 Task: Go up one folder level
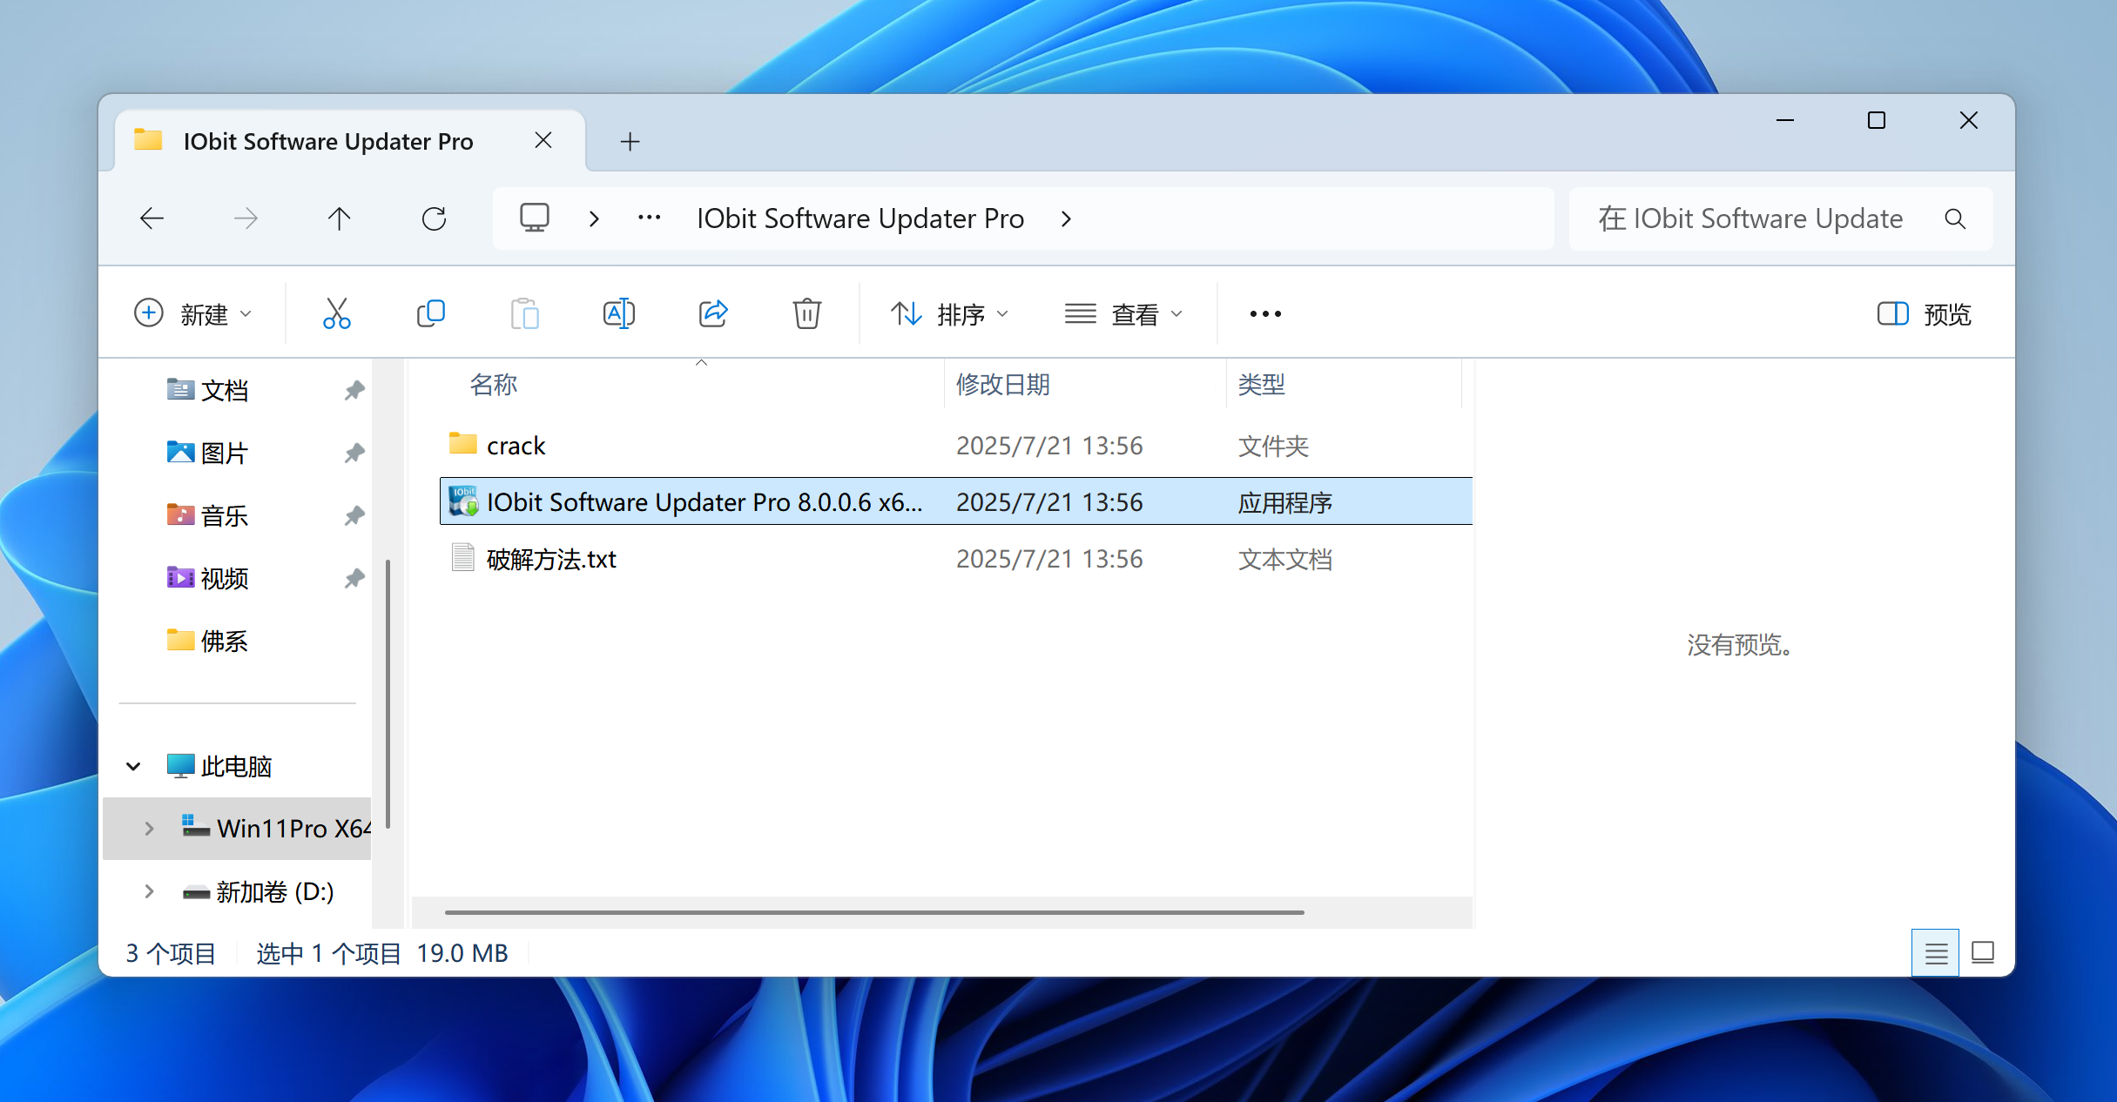coord(340,218)
